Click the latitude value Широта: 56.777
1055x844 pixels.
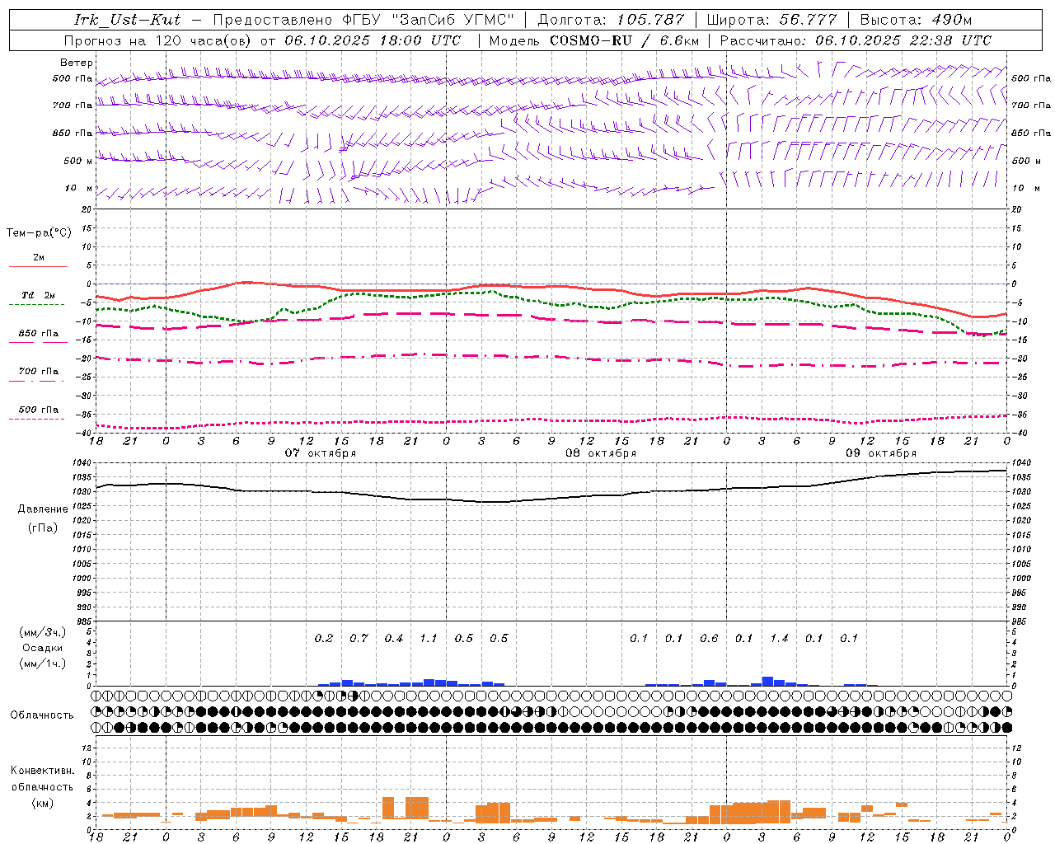coord(771,20)
